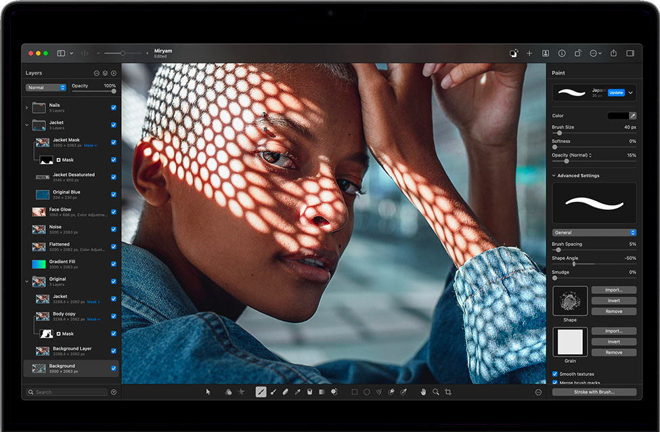Choose the Hand pan tool
Screen dimensions: 660x432
(x=423, y=392)
